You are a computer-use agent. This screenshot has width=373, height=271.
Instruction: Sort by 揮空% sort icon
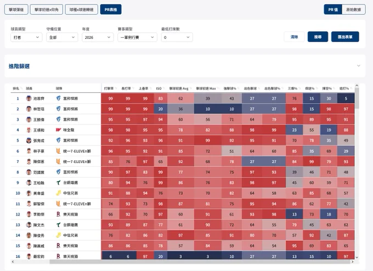334,88
